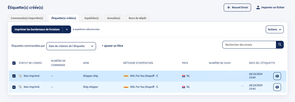Uncheck the Shipper ship row checkbox
The image size is (295, 102).
[x=14, y=76]
